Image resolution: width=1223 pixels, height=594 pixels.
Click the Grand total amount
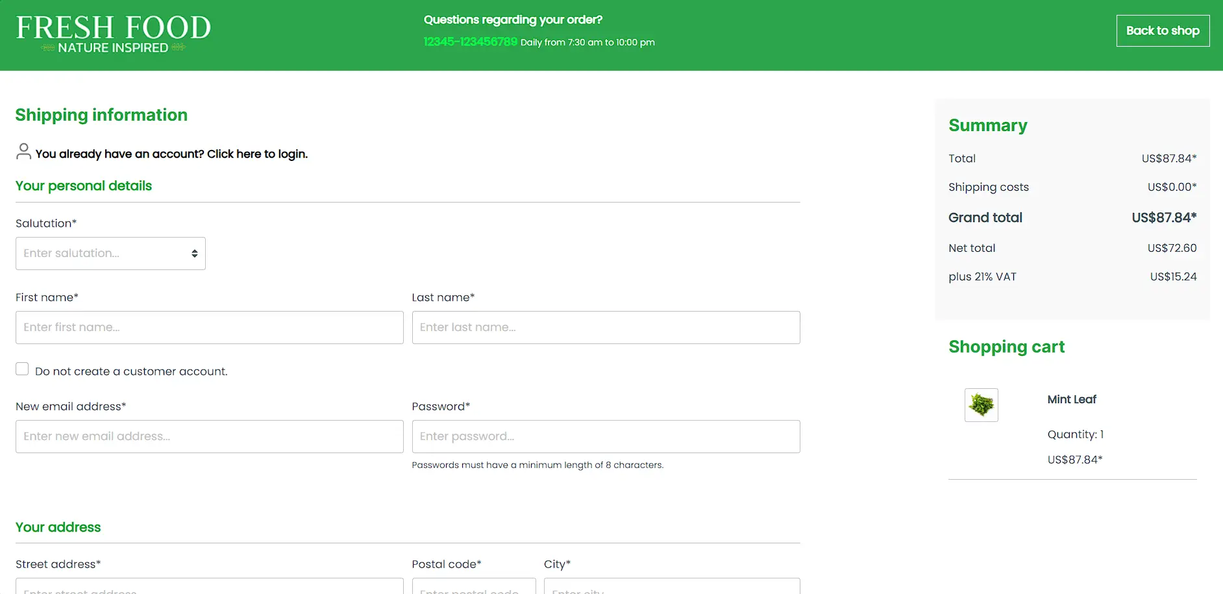point(1163,217)
